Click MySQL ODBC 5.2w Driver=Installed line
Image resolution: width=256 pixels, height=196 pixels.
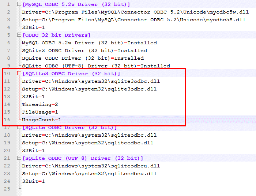tap(89, 43)
